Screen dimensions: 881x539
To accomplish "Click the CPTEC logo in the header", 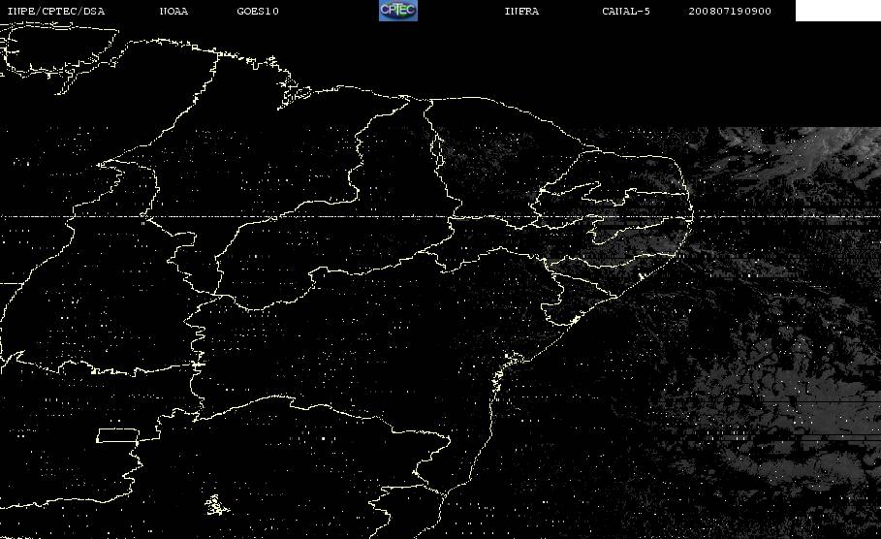I will click(x=398, y=11).
